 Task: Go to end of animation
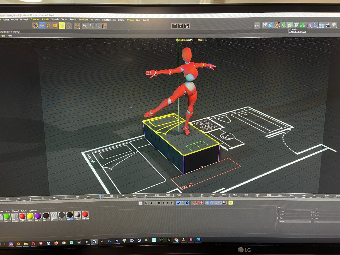tap(172, 203)
